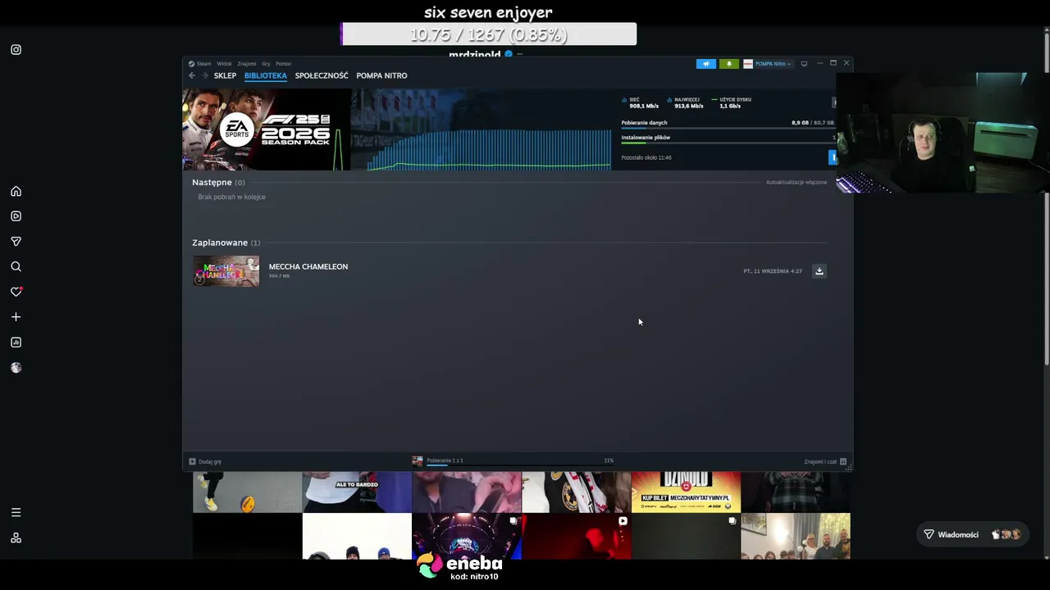Open Steam announcements megaphone button
The image size is (1050, 590).
(706, 64)
